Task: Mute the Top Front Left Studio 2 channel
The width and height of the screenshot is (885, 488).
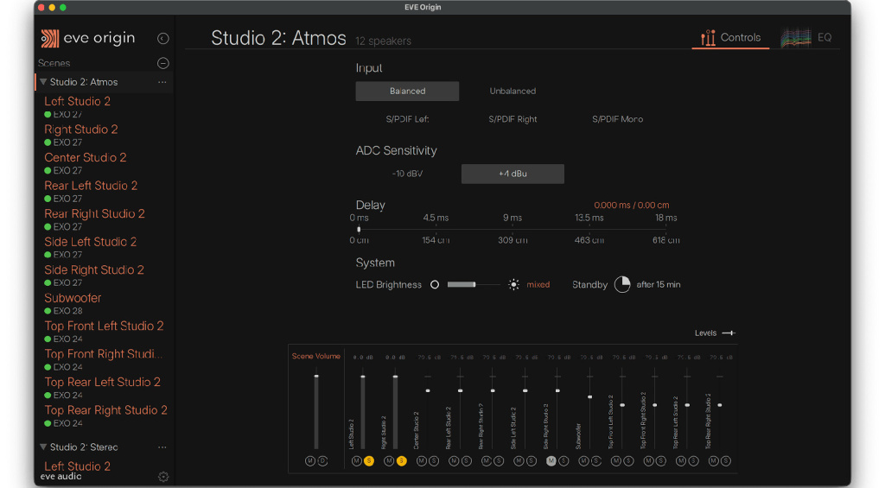Action: tap(615, 461)
